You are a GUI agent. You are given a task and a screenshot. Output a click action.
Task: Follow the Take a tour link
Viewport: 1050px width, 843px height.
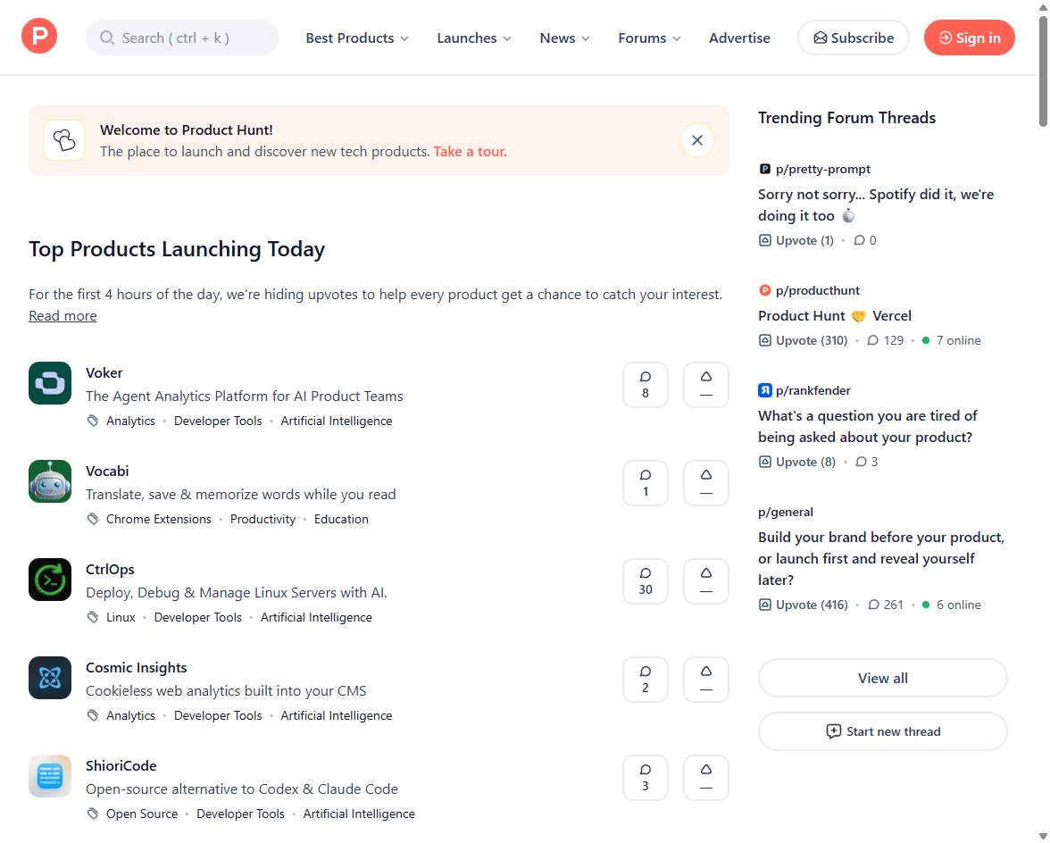470,151
